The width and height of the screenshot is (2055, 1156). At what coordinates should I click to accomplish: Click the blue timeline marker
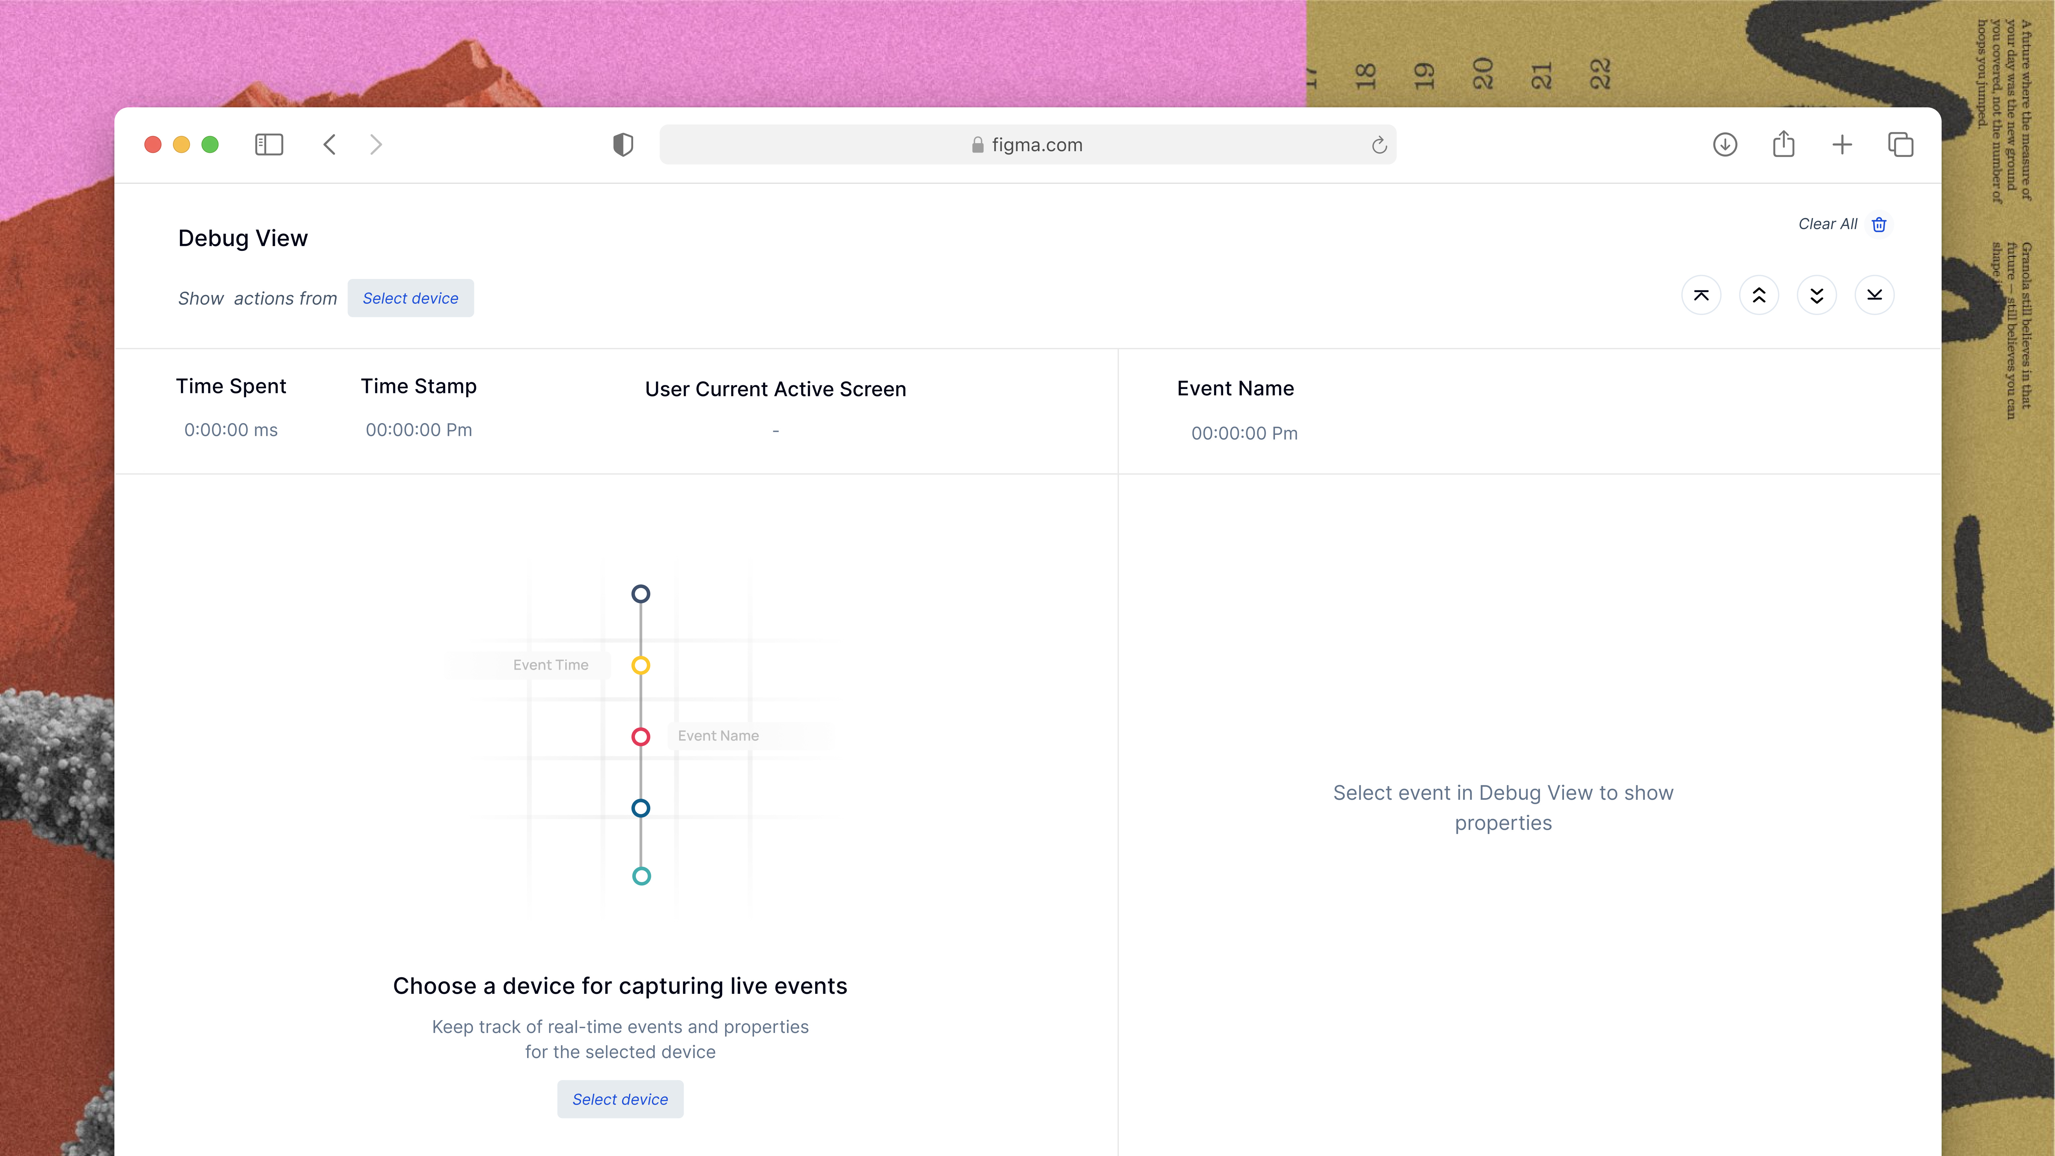pyautogui.click(x=641, y=808)
